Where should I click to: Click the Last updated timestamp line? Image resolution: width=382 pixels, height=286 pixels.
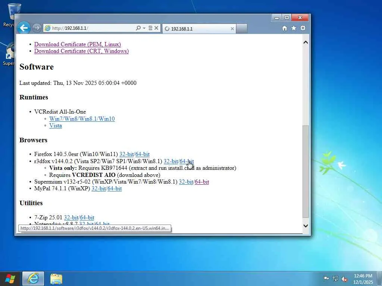(x=78, y=83)
